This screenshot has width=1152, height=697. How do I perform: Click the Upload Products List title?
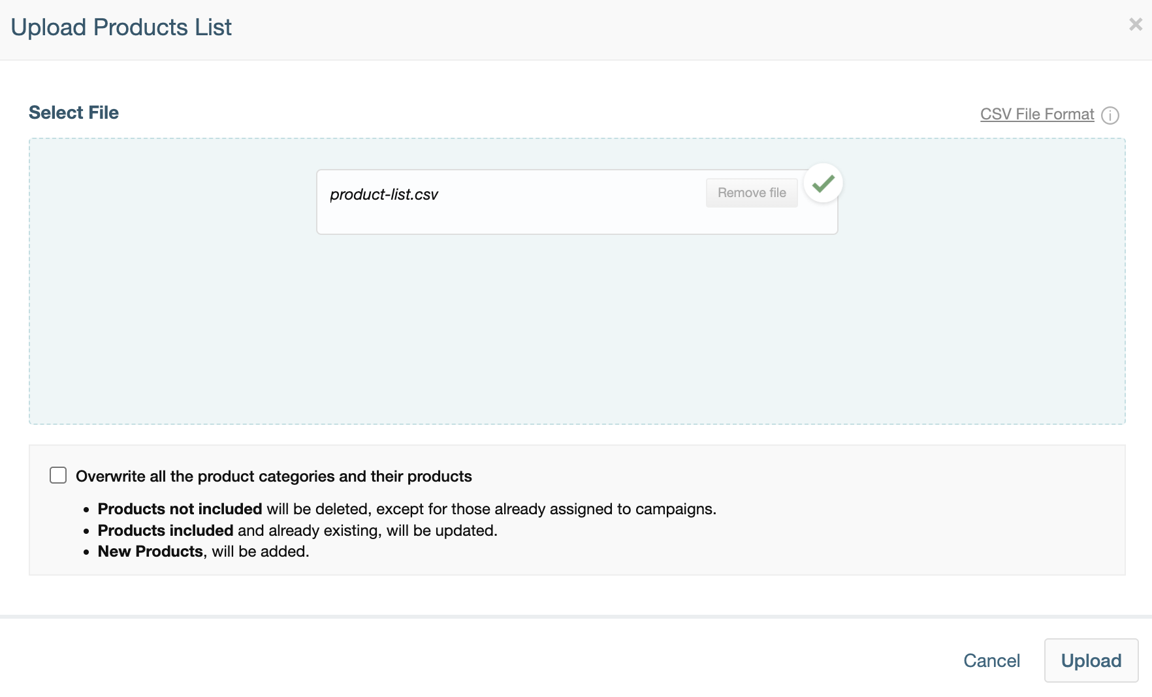point(121,27)
